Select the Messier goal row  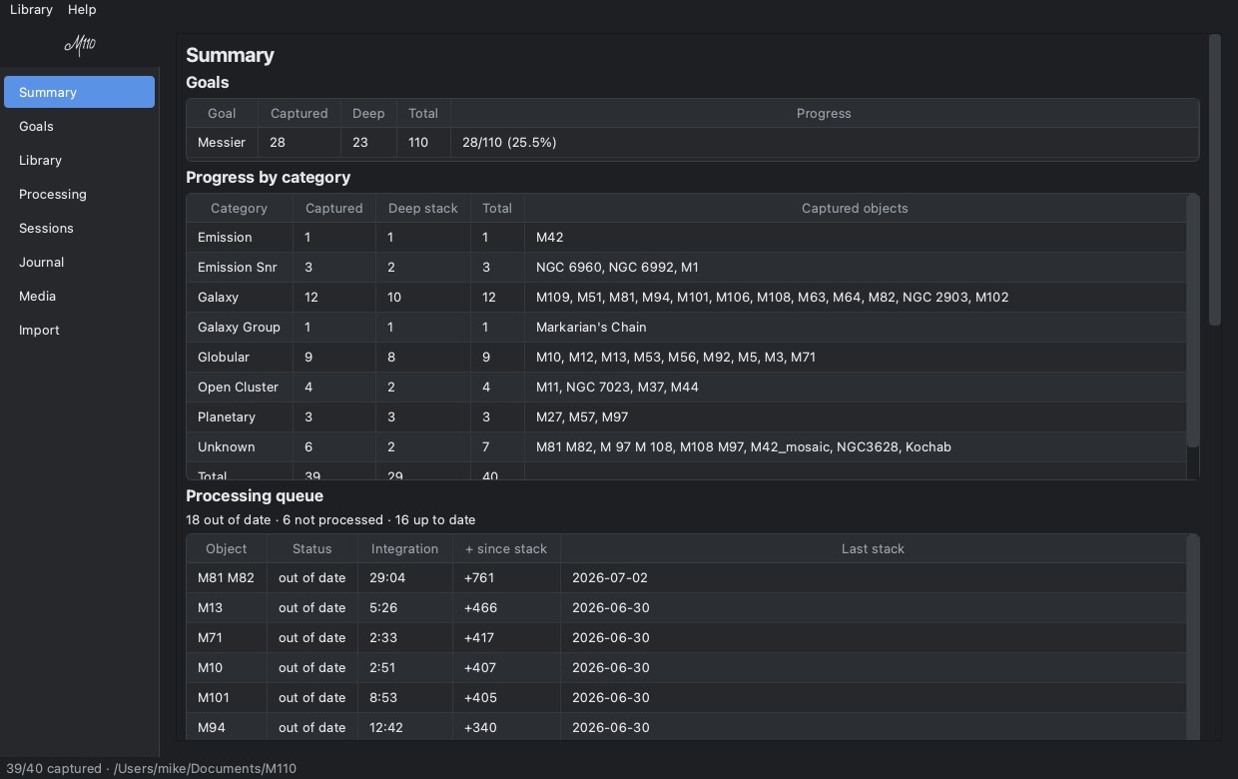pyautogui.click(x=692, y=142)
